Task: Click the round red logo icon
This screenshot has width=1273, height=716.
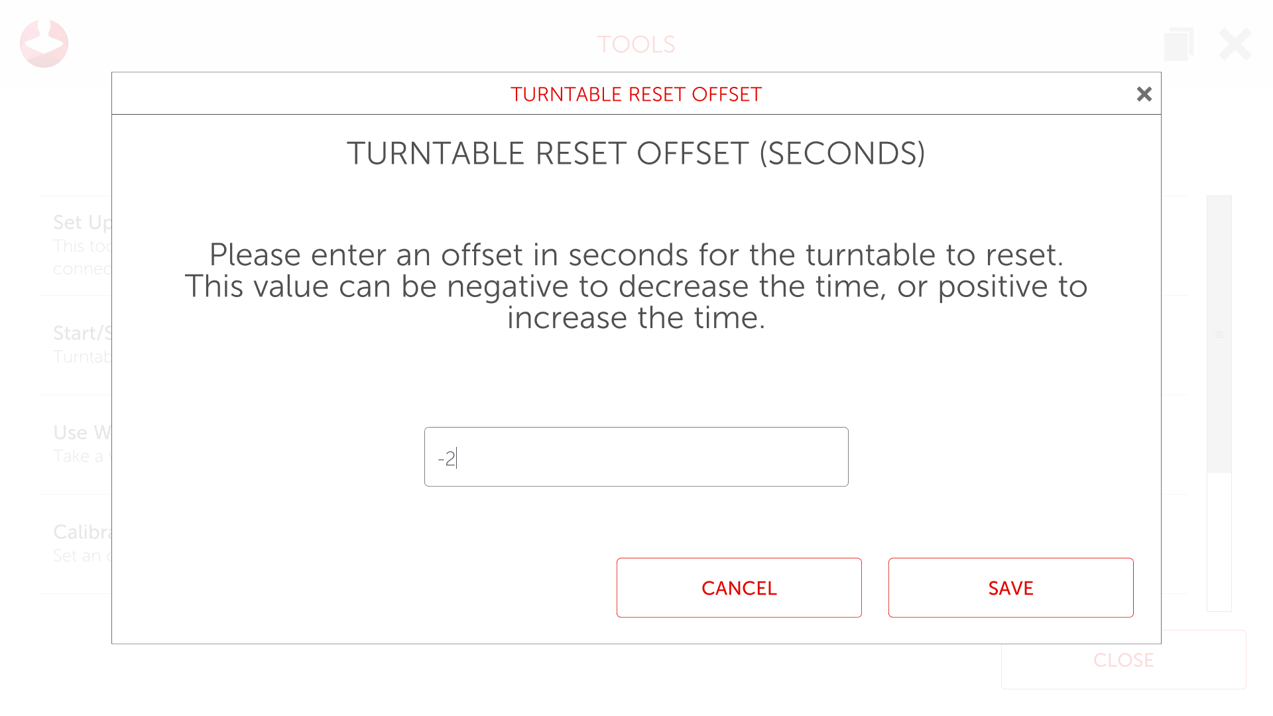Action: pos(44,44)
